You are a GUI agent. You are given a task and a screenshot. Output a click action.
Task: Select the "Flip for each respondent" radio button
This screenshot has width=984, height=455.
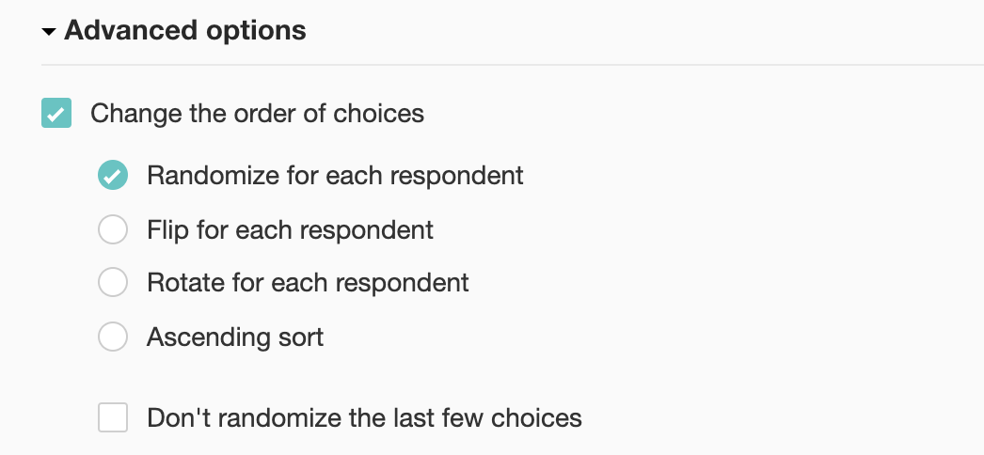(x=113, y=229)
